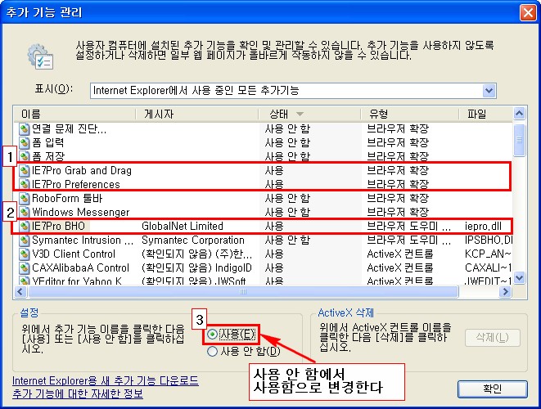Click the icon beside IE7Pro Grab and Drag
Viewport: 541px width, 409px height.
click(25, 171)
